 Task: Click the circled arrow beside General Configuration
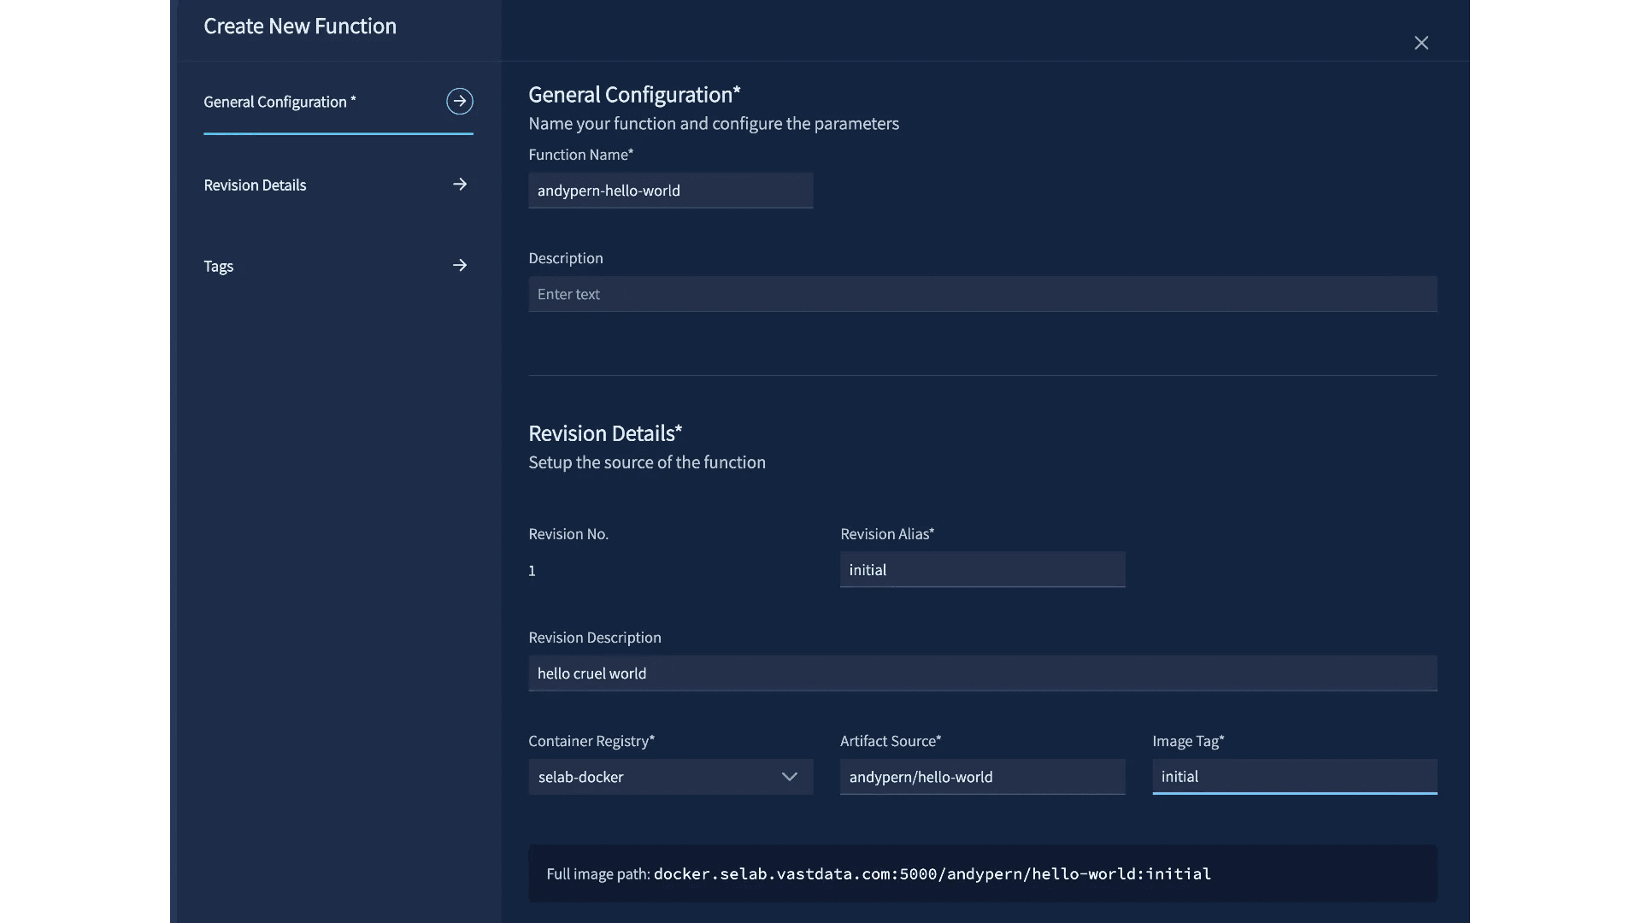(x=460, y=101)
